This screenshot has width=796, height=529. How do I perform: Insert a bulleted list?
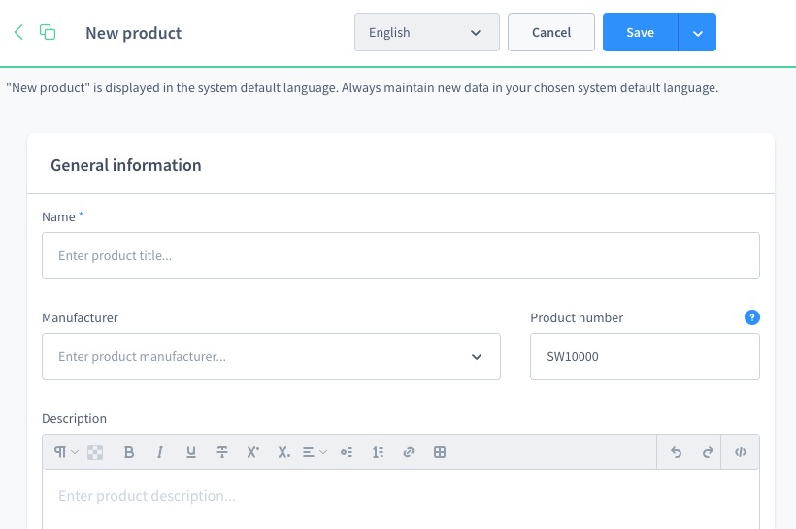(347, 451)
